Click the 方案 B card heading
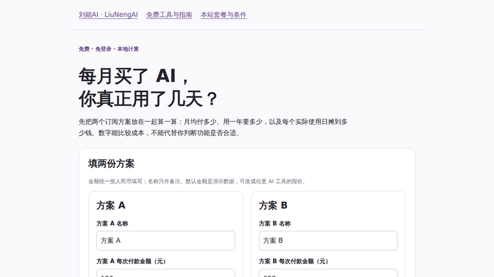Image resolution: width=494 pixels, height=277 pixels. click(x=273, y=205)
